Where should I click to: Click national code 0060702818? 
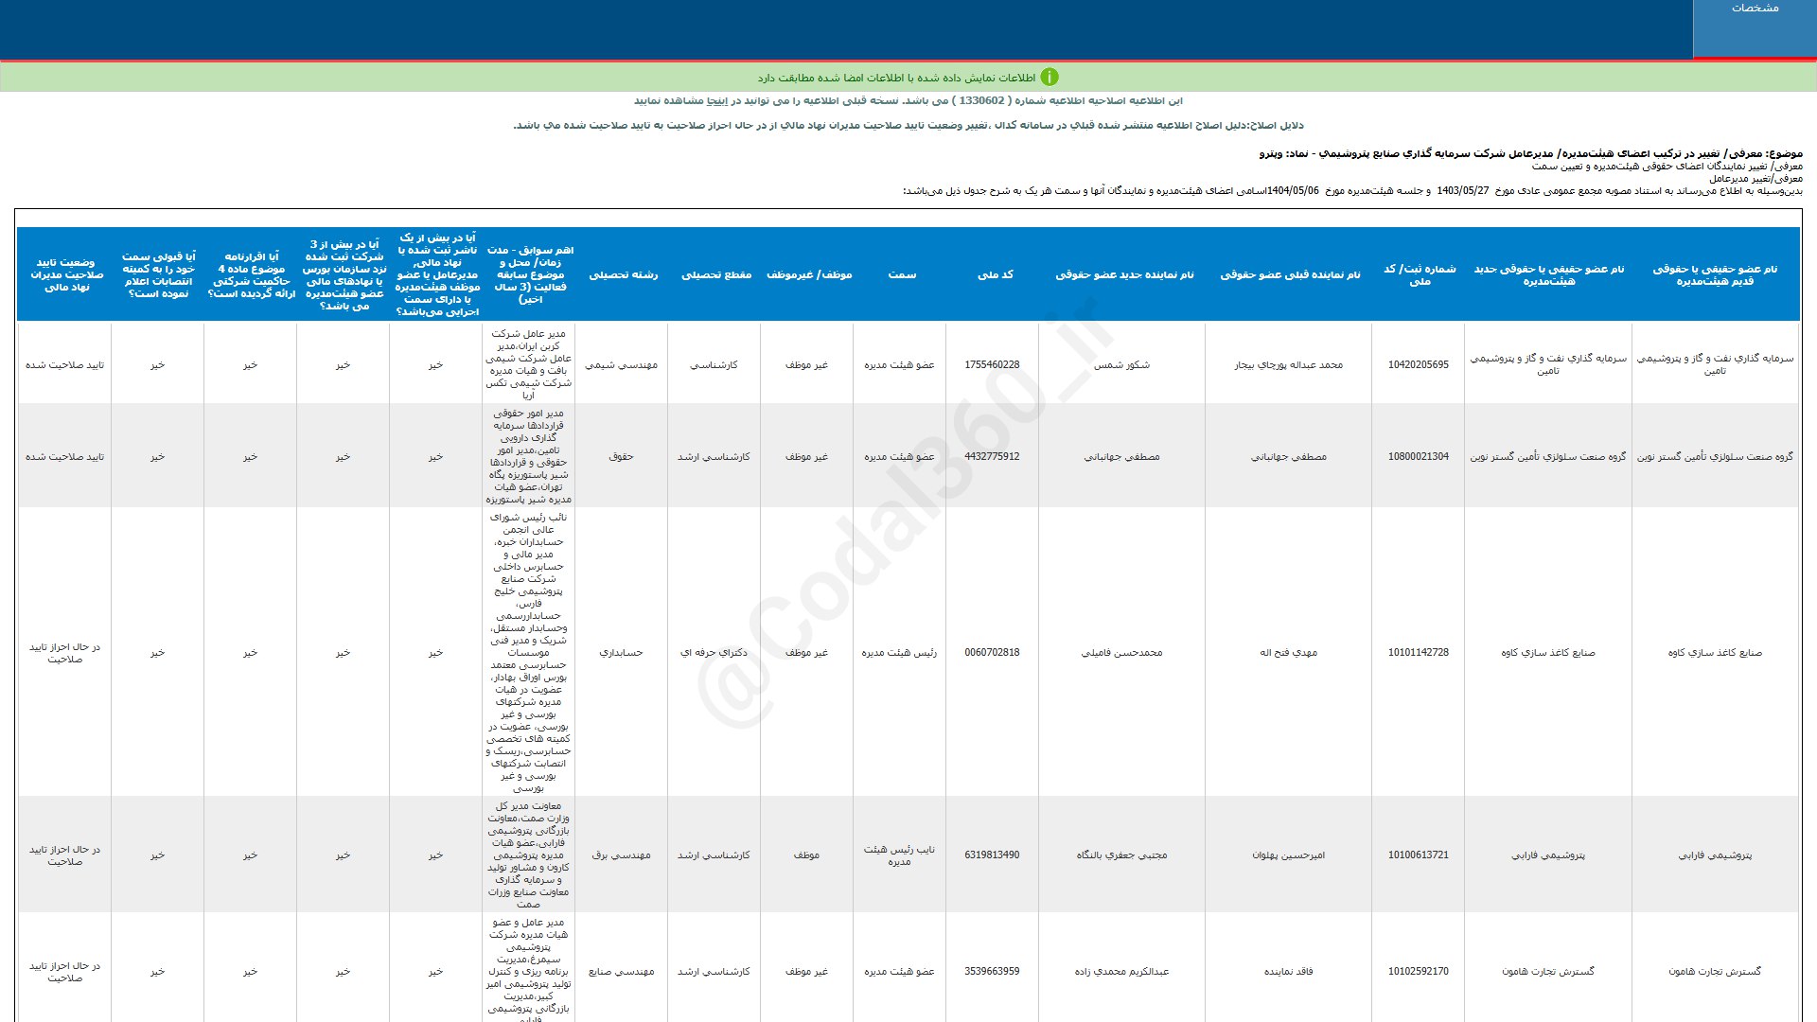[x=992, y=653]
